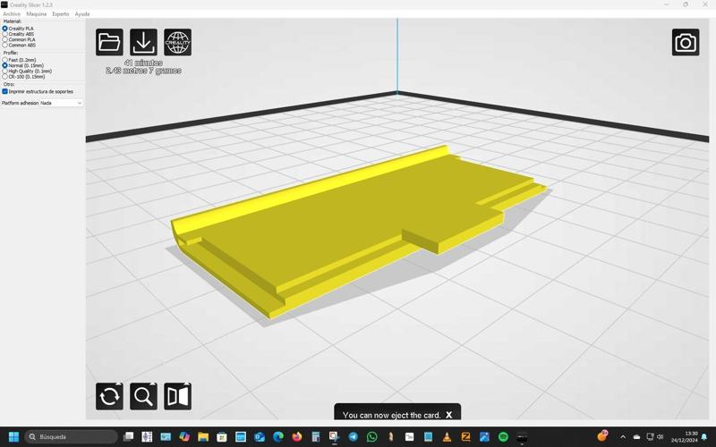Open the Ayuda menu

pyautogui.click(x=82, y=14)
